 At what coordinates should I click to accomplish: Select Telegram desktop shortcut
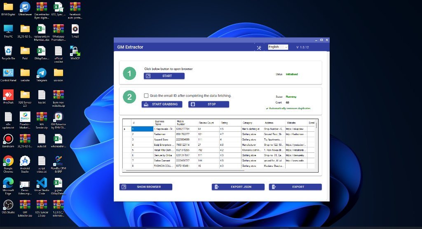point(42,75)
